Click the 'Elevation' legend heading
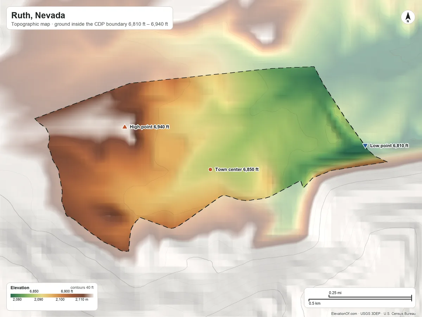 tap(20, 288)
